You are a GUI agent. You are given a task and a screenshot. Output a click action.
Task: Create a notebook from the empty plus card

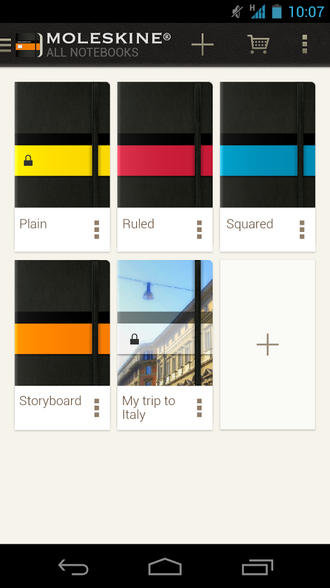(267, 344)
